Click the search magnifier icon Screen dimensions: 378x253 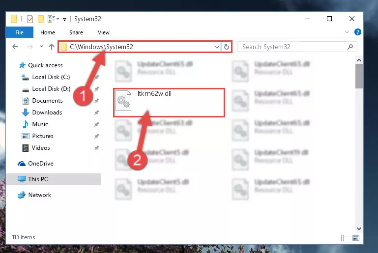pyautogui.click(x=350, y=47)
